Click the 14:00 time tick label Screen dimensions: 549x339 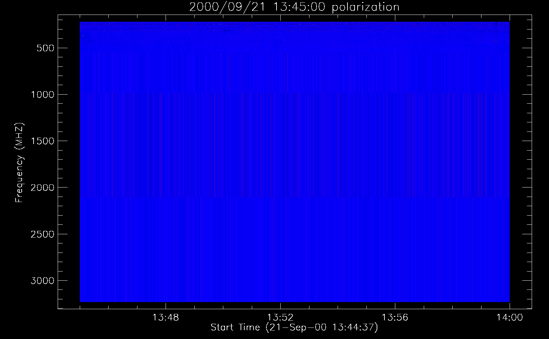click(x=510, y=318)
